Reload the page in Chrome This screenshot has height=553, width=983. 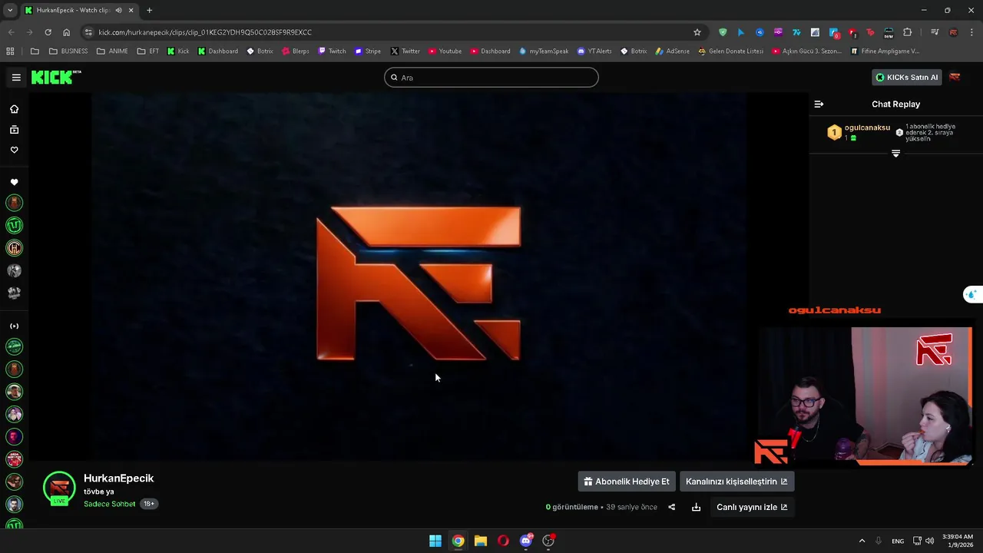pyautogui.click(x=48, y=32)
